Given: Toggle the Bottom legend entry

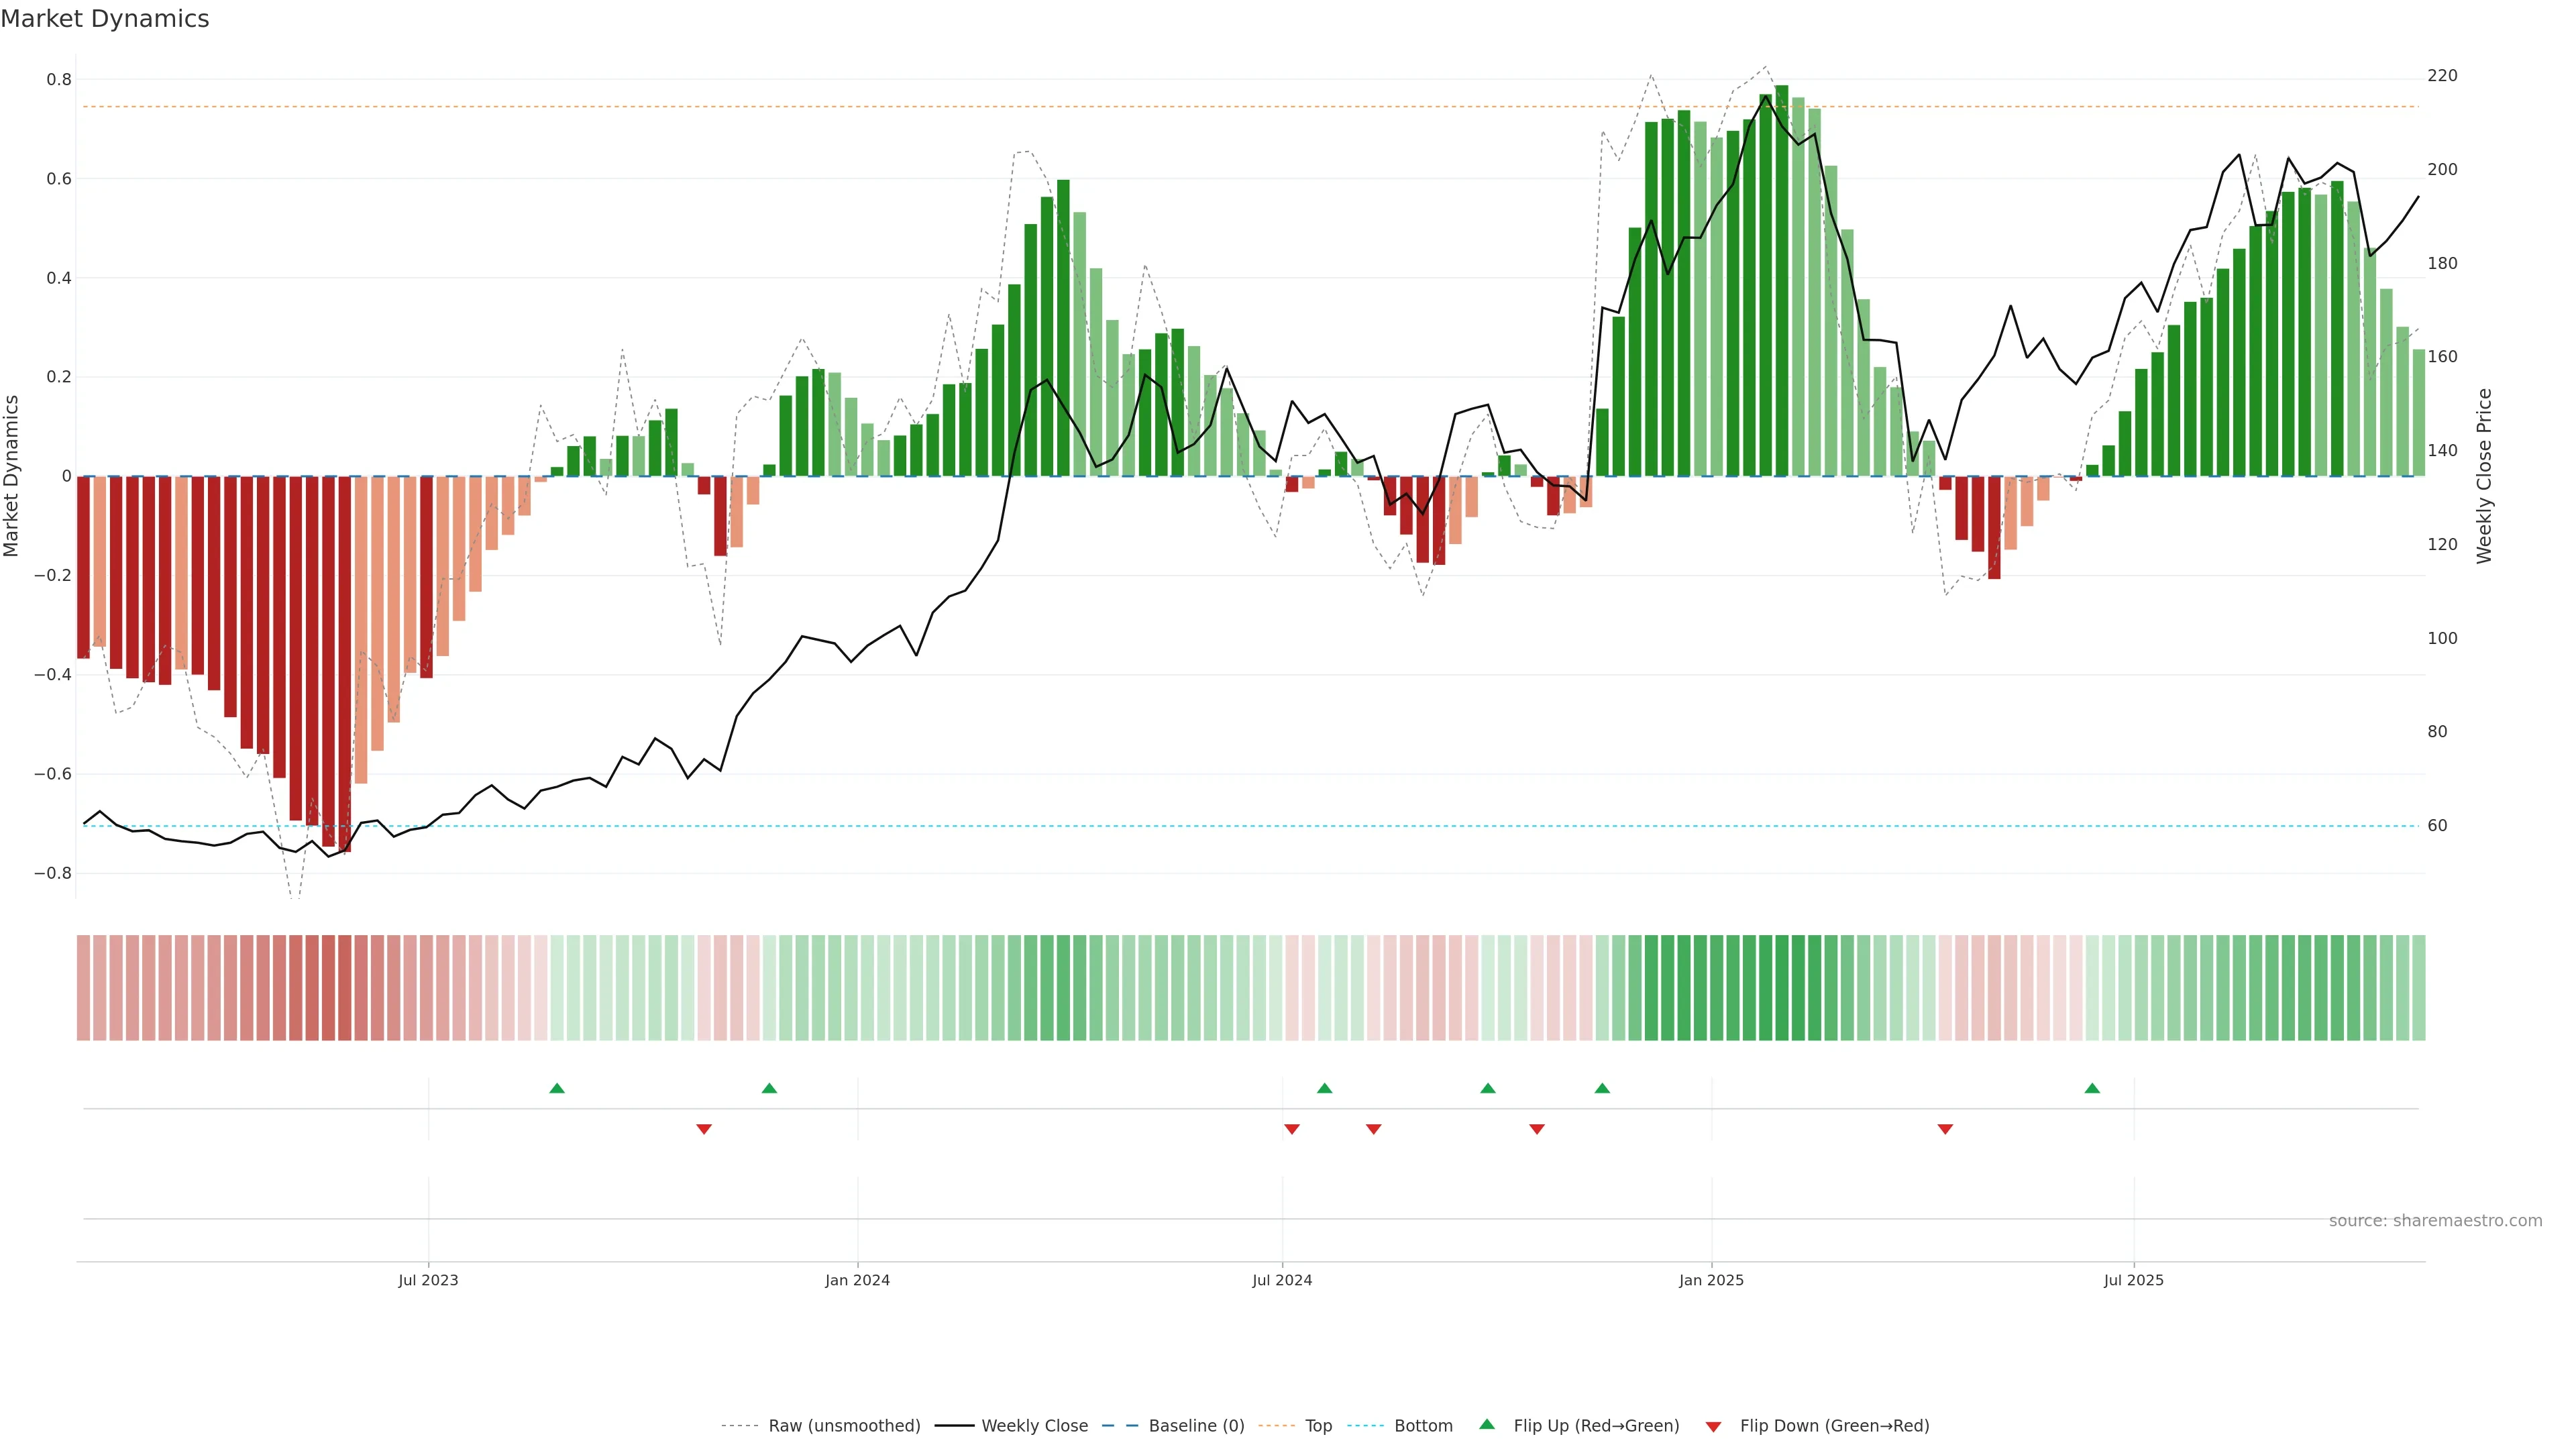Looking at the screenshot, I should point(1423,1426).
